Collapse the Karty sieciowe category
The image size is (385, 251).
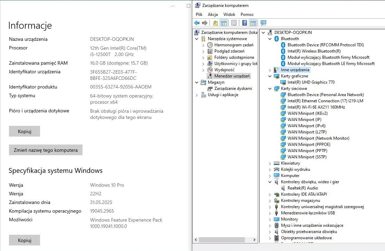(x=270, y=89)
